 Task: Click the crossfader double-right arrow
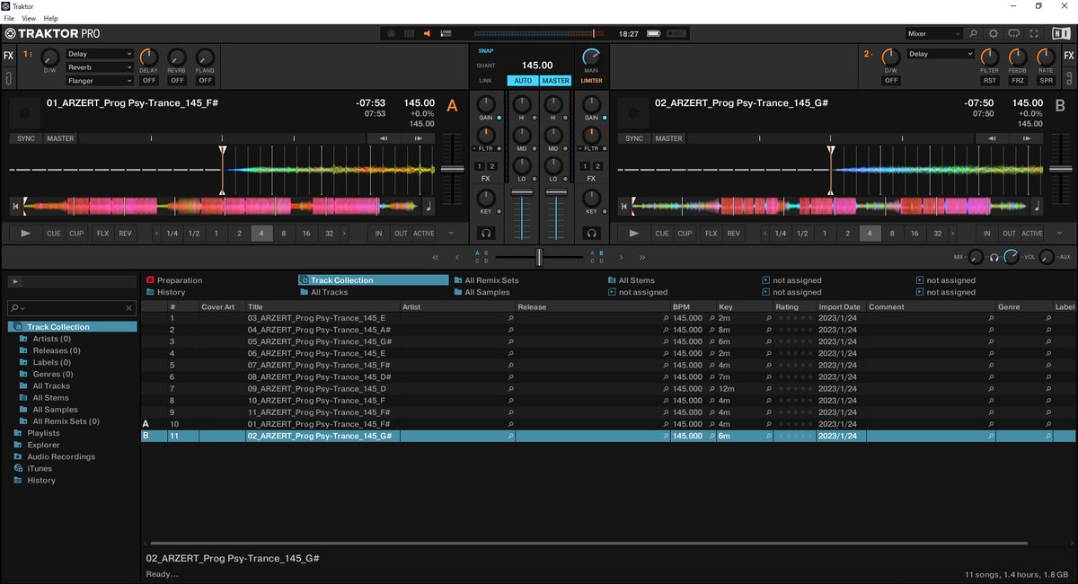tap(642, 257)
